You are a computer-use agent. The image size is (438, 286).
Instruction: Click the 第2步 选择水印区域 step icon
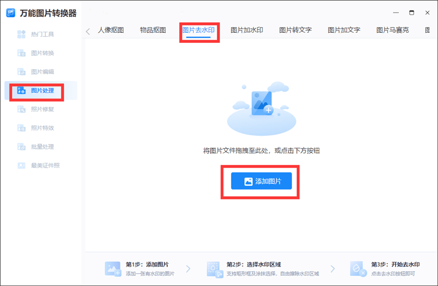click(215, 269)
